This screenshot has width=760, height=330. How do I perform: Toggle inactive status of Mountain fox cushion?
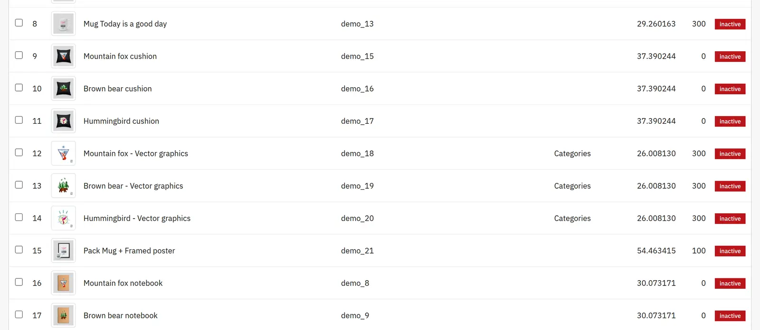pyautogui.click(x=730, y=56)
